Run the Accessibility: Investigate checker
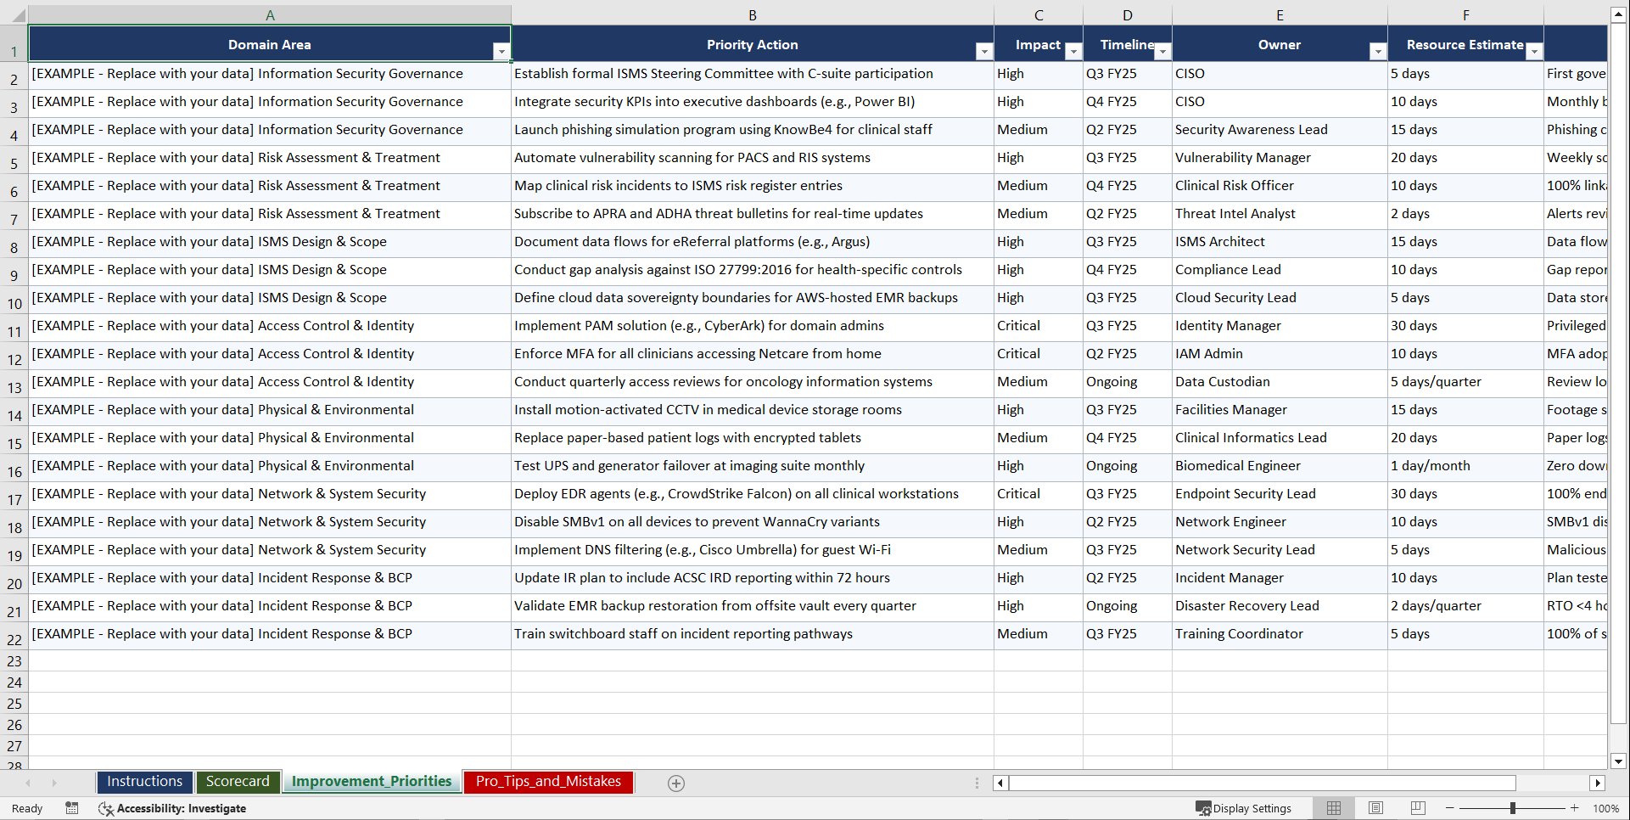This screenshot has height=820, width=1630. click(x=172, y=808)
